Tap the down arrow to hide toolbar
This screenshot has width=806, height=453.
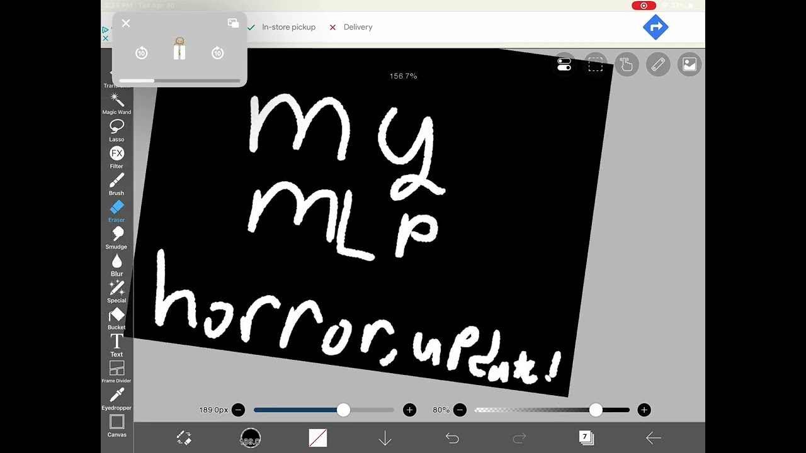385,438
